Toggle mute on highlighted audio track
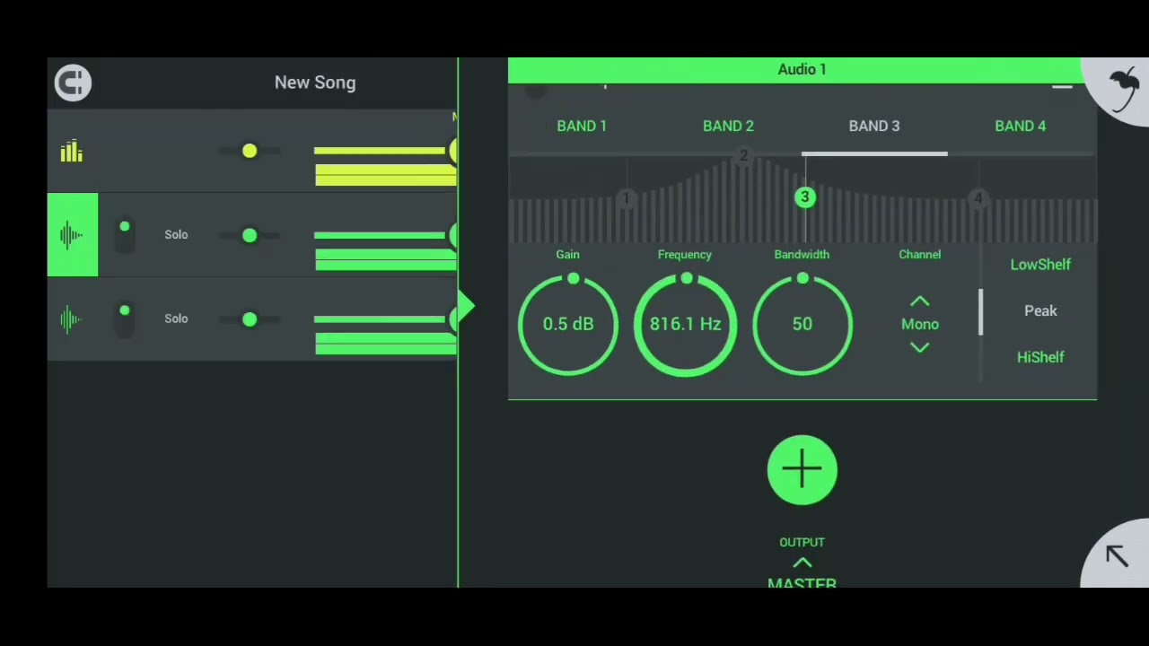The image size is (1149, 646). [x=125, y=235]
